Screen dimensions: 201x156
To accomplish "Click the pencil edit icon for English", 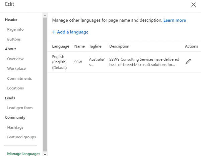I will tap(188, 62).
